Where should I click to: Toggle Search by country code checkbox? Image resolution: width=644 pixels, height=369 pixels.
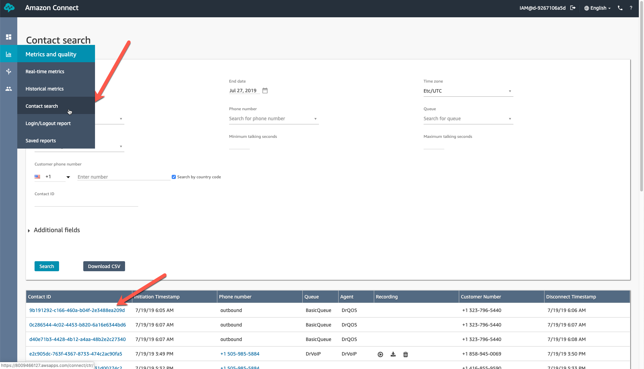174,177
